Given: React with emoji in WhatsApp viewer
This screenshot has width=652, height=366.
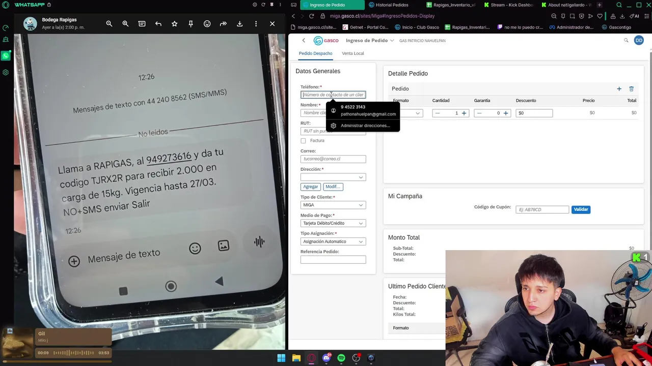Looking at the screenshot, I should tap(207, 24).
